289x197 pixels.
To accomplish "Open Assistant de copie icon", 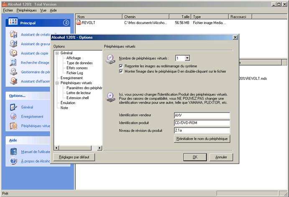I will (x=13, y=53).
